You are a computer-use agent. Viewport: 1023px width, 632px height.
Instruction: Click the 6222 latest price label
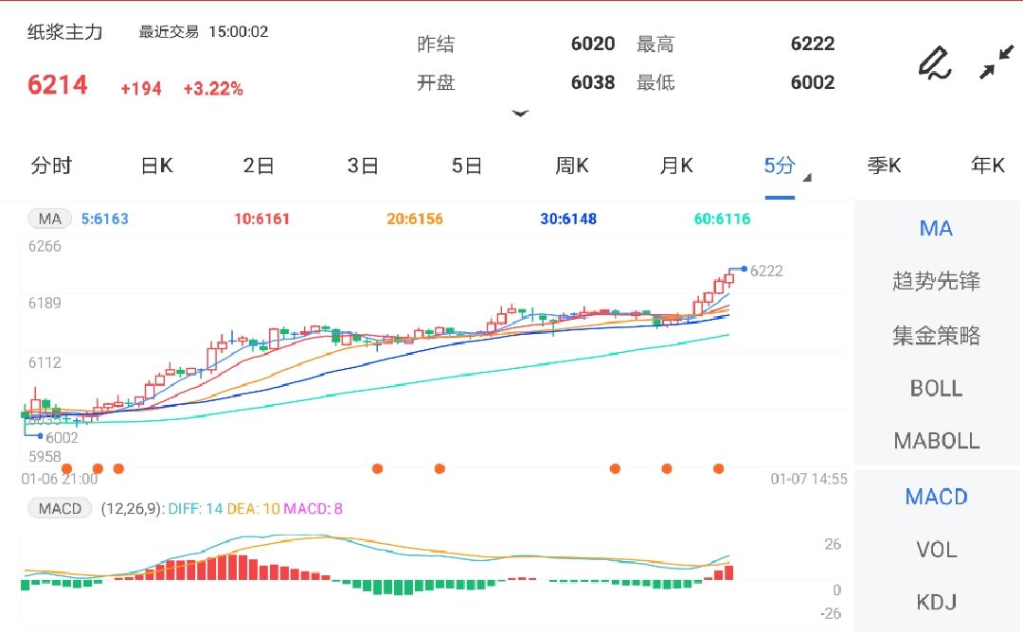(766, 271)
